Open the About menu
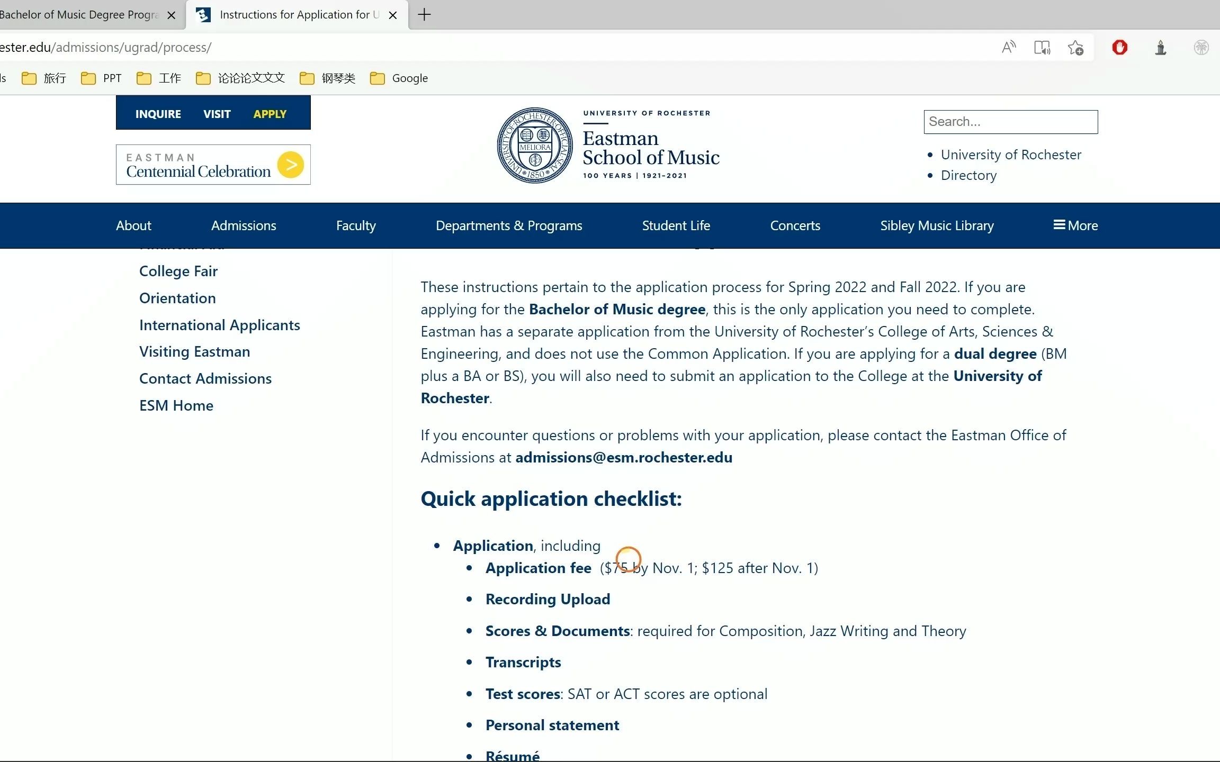The height and width of the screenshot is (762, 1220). (133, 225)
